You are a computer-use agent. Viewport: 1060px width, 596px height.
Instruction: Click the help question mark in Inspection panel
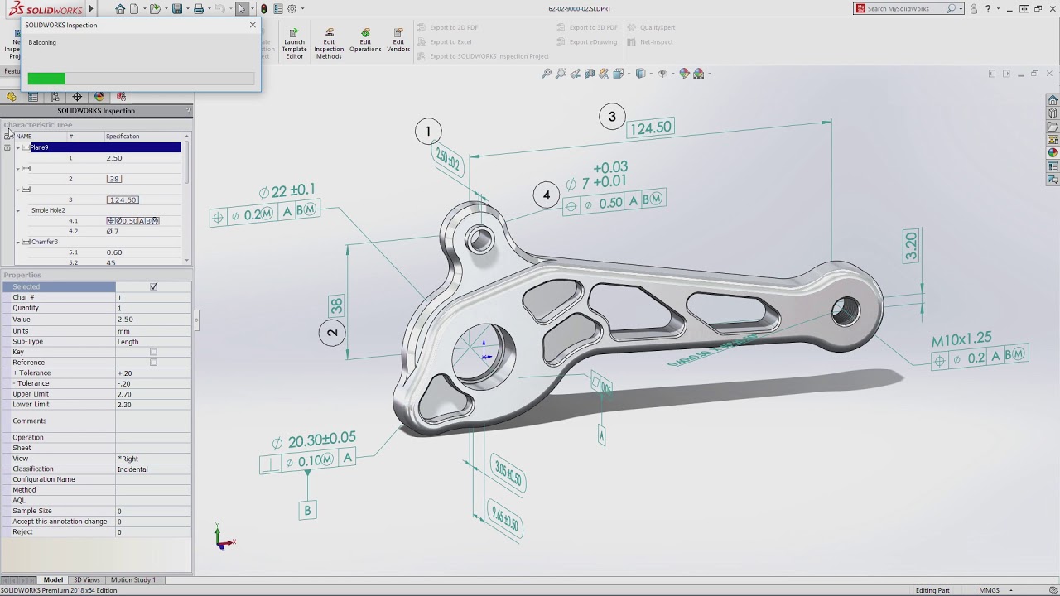(x=188, y=110)
